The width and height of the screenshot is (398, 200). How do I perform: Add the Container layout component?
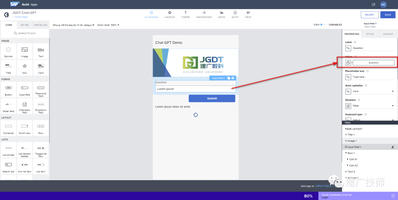[x=8, y=128]
